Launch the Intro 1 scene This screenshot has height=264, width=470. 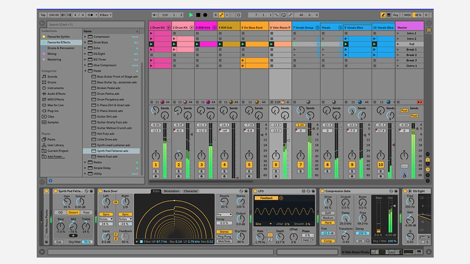coord(398,33)
